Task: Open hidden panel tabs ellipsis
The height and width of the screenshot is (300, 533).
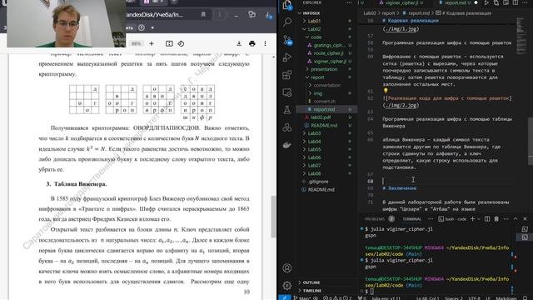Action: (x=431, y=218)
